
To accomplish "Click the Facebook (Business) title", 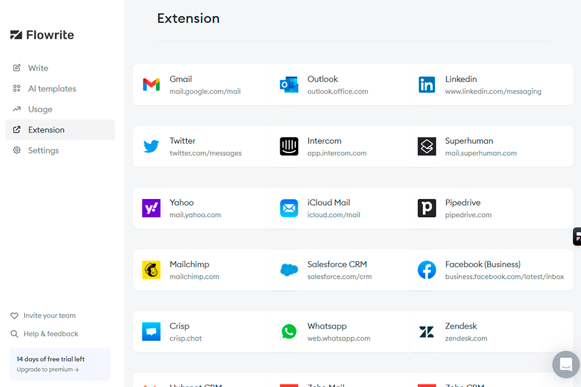I will tap(483, 264).
